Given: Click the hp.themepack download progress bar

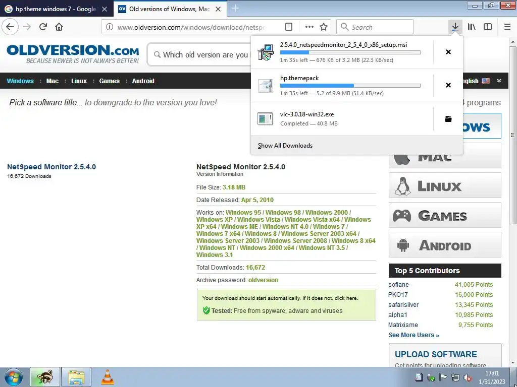Looking at the screenshot, I should click(x=350, y=86).
